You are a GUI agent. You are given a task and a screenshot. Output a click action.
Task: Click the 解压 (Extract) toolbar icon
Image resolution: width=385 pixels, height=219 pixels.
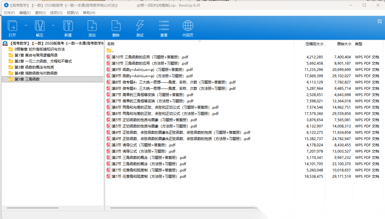point(40,26)
